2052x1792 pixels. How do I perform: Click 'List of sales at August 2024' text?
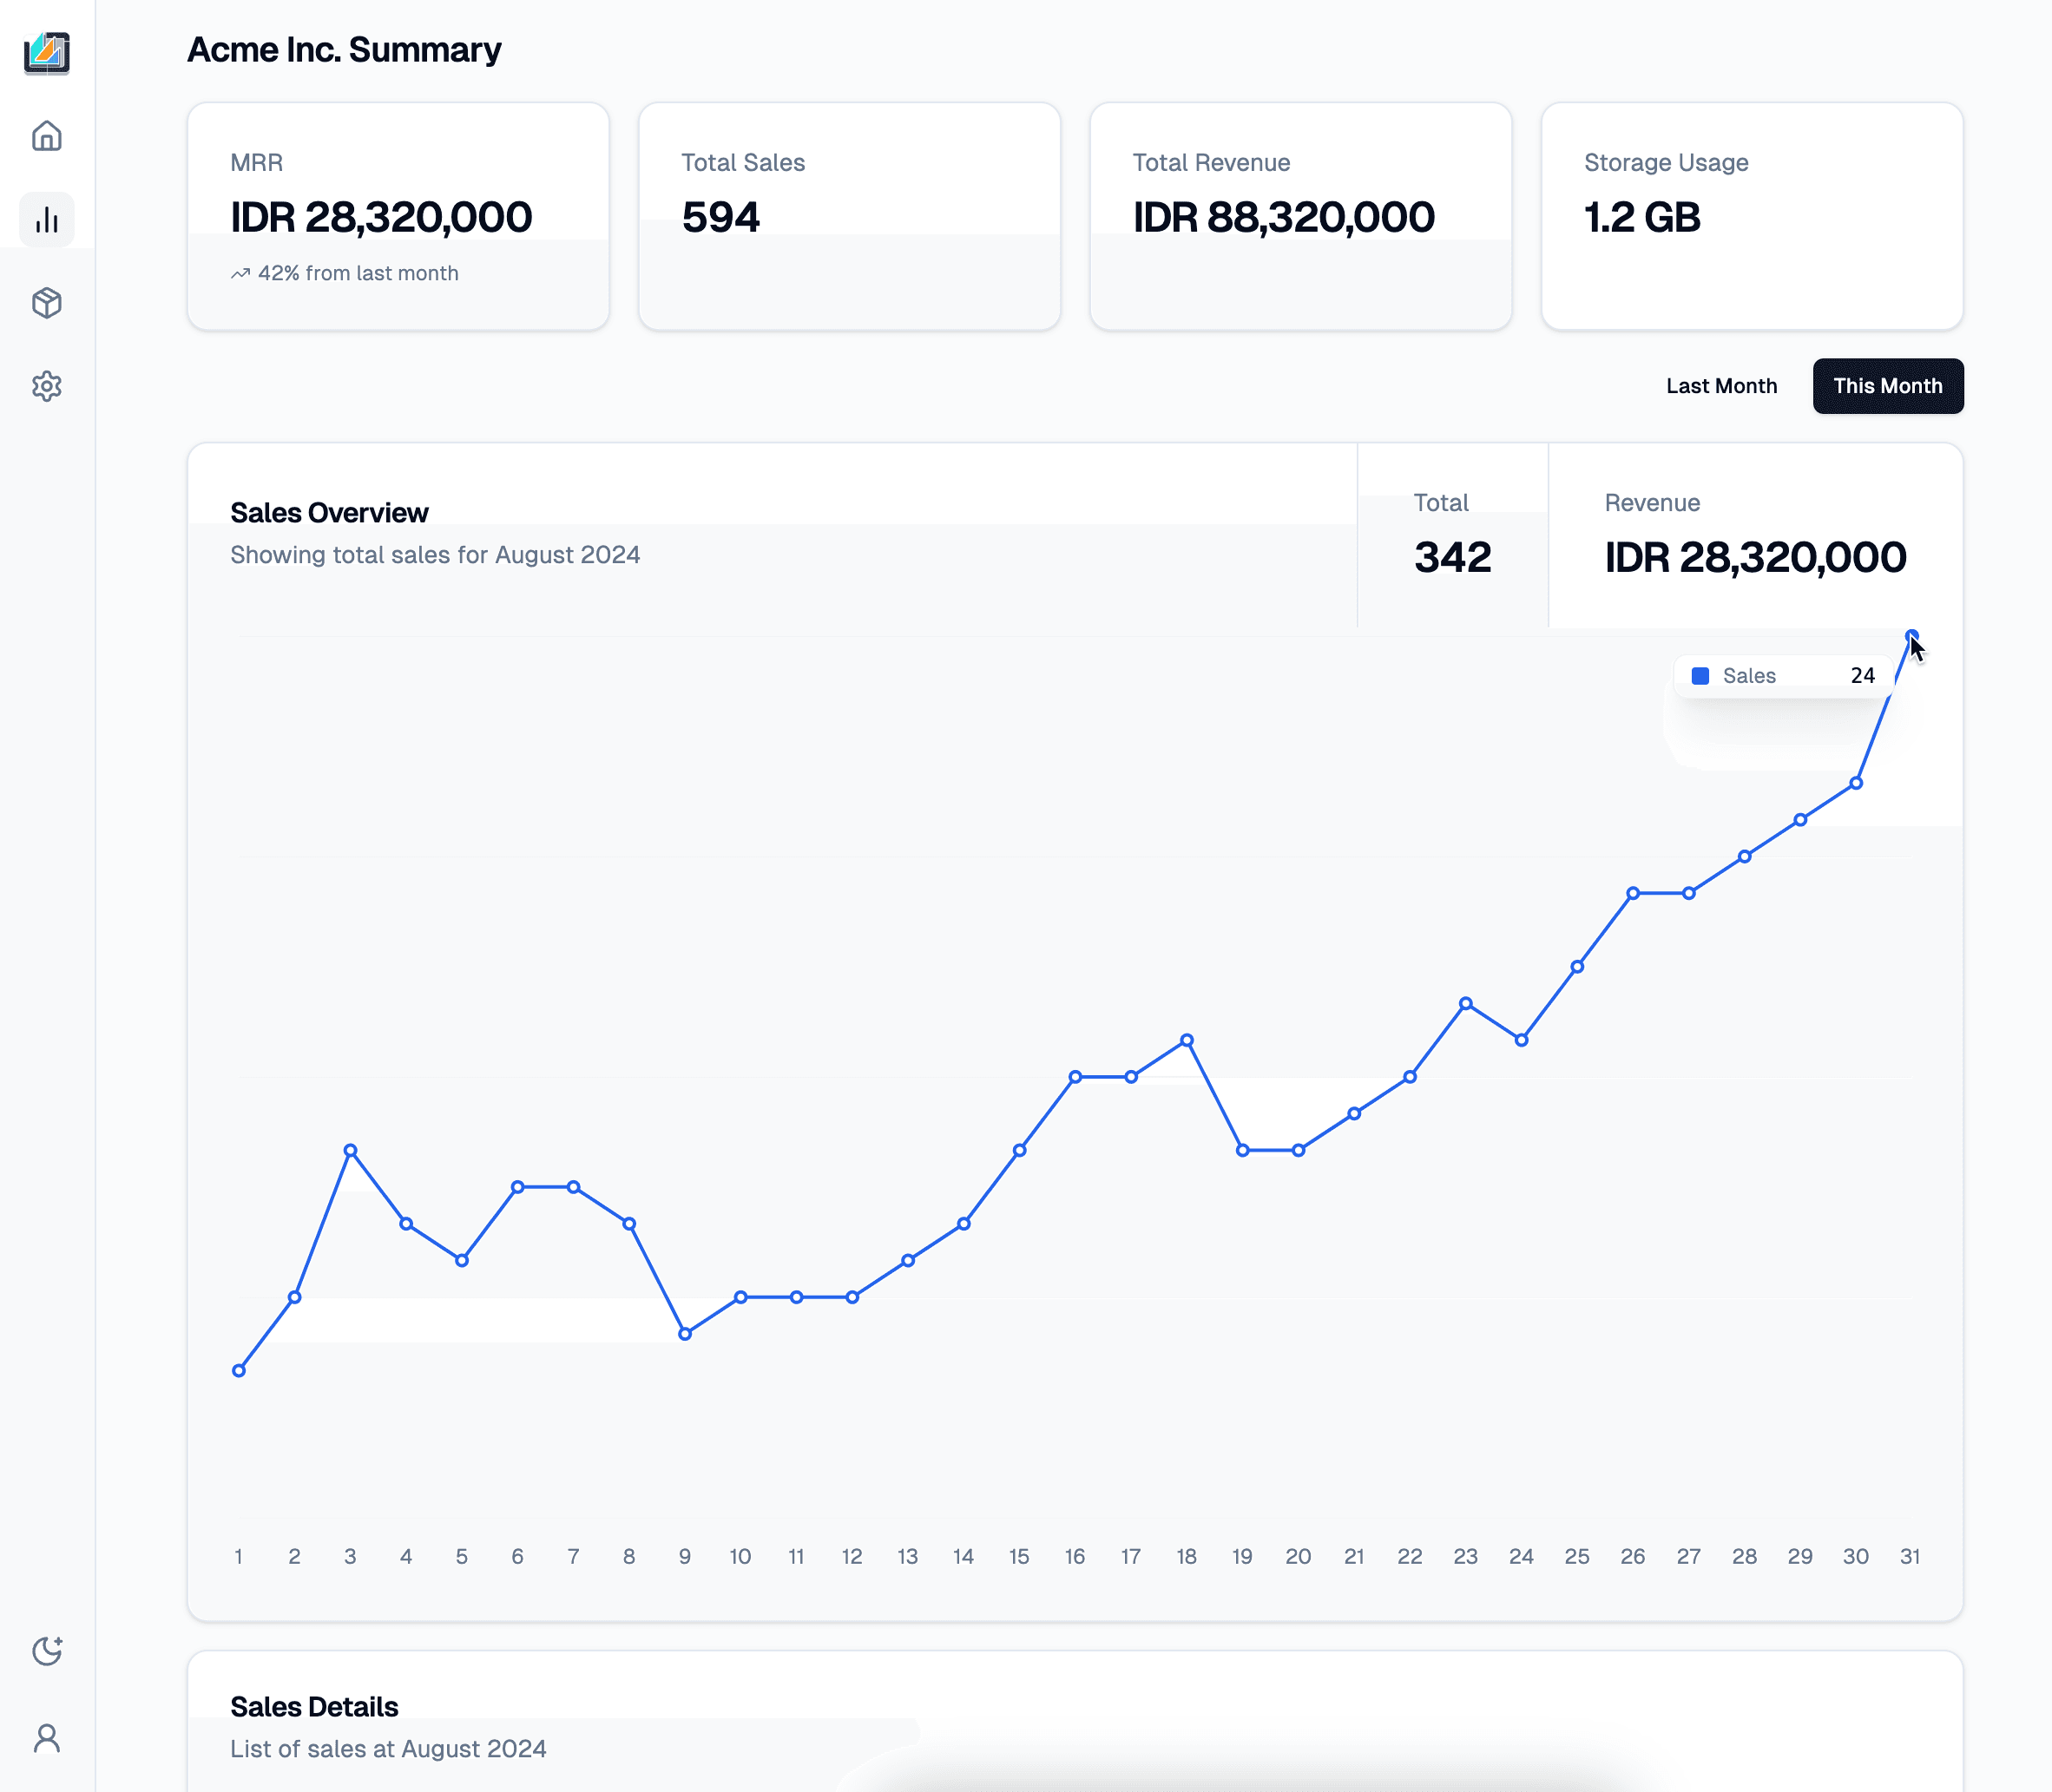coord(388,1749)
